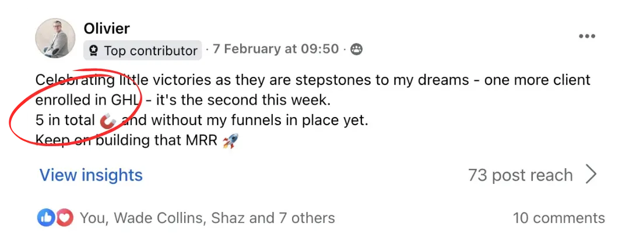Screen dimensions: 622x241
Task: Click the rocket emoji after MRR
Action: pyautogui.click(x=231, y=140)
